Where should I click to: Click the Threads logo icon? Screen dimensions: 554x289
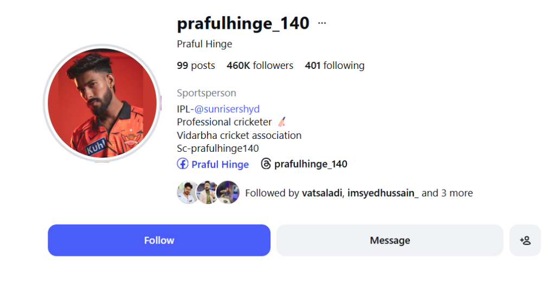point(266,164)
